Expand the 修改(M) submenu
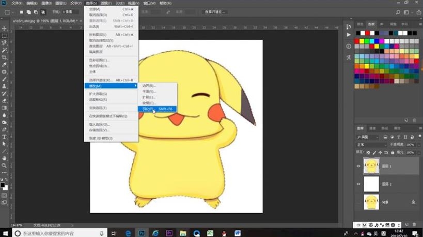This screenshot has height=237, width=423. pos(111,86)
